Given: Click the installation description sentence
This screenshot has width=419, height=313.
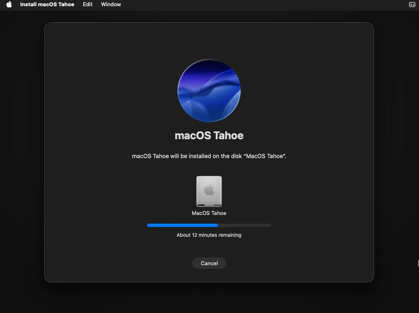Looking at the screenshot, I should (209, 156).
